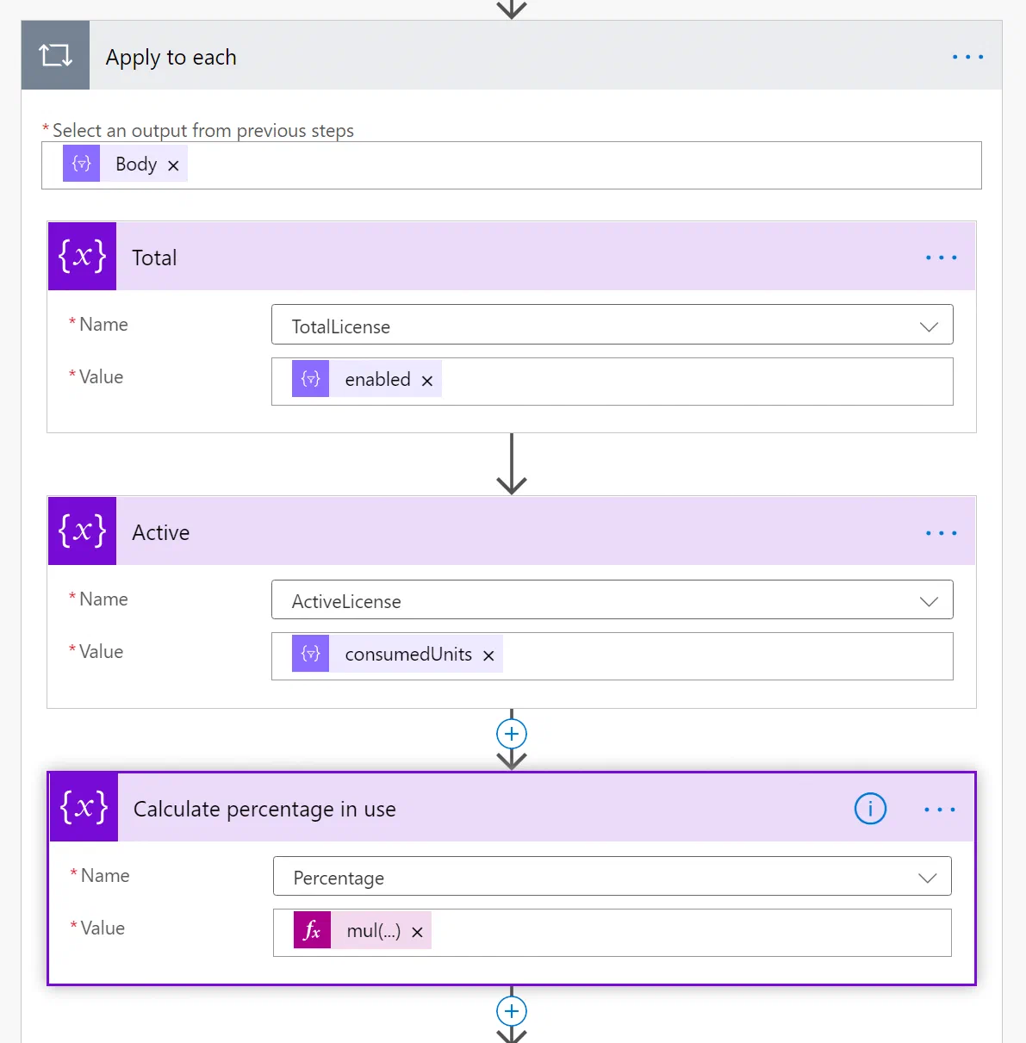This screenshot has height=1043, width=1026.
Task: Click the Body dynamic content icon
Action: point(81,164)
